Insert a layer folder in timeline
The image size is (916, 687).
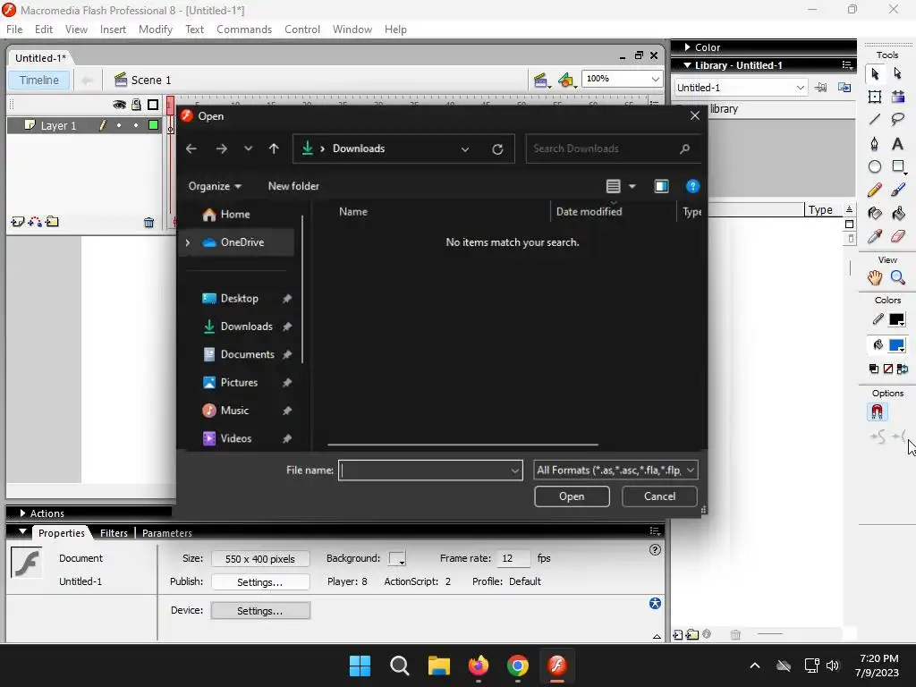52,222
